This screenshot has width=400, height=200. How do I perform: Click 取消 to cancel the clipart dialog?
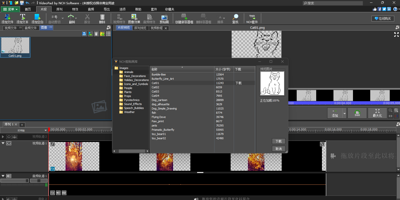pos(278,149)
